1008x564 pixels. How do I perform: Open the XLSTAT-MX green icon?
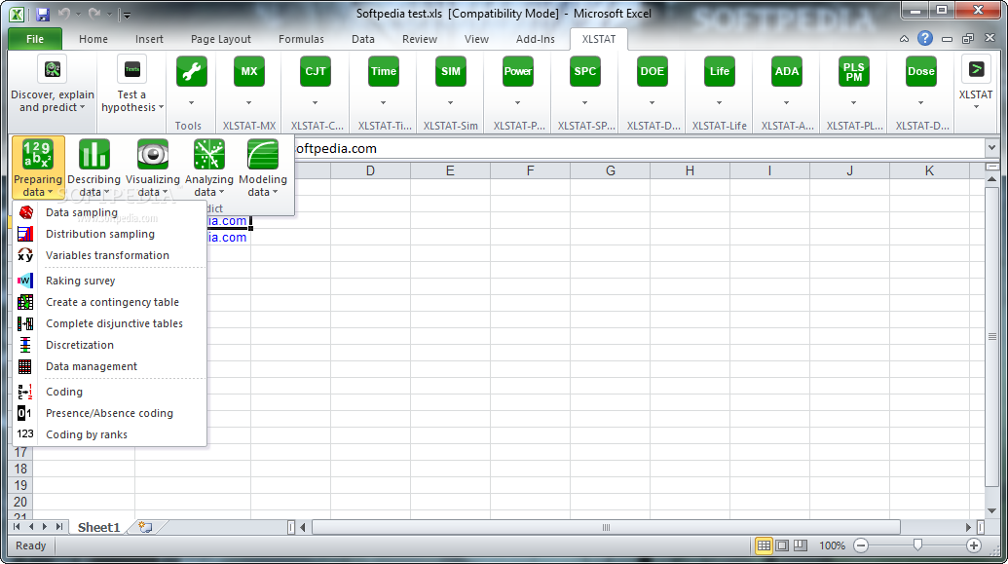point(248,71)
